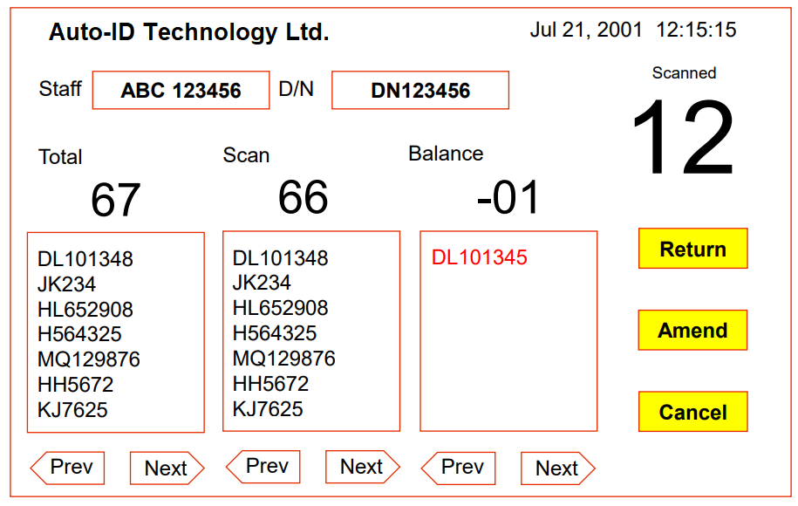Click the Total count showing 67
798x506 pixels.
point(114,200)
